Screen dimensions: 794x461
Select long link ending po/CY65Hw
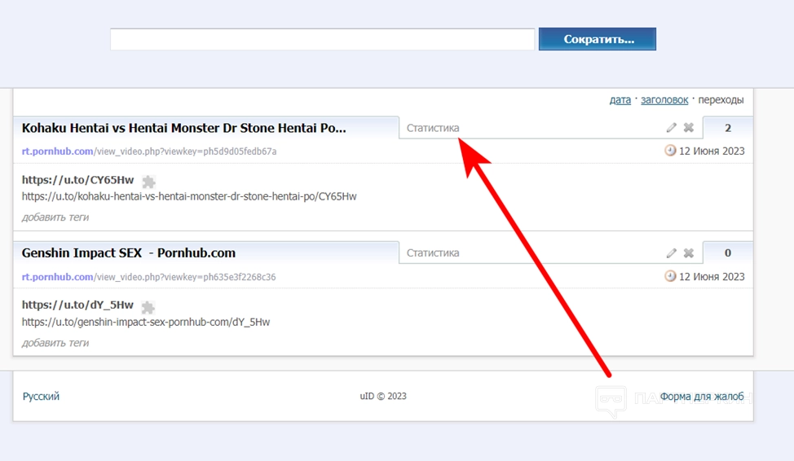point(189,196)
